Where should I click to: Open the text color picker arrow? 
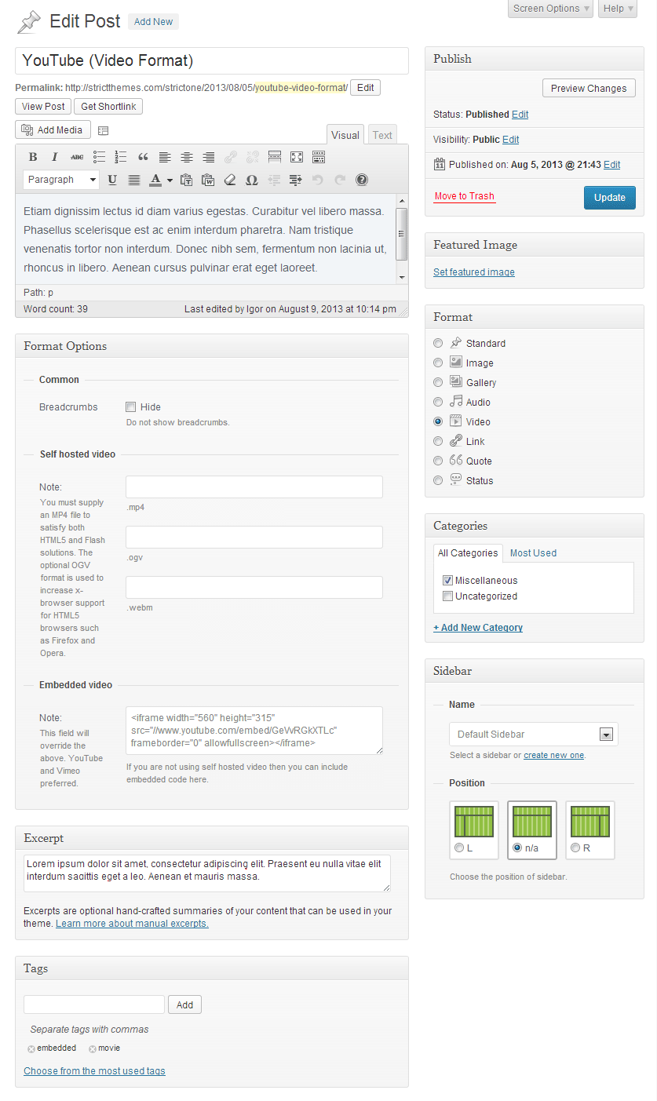(170, 180)
